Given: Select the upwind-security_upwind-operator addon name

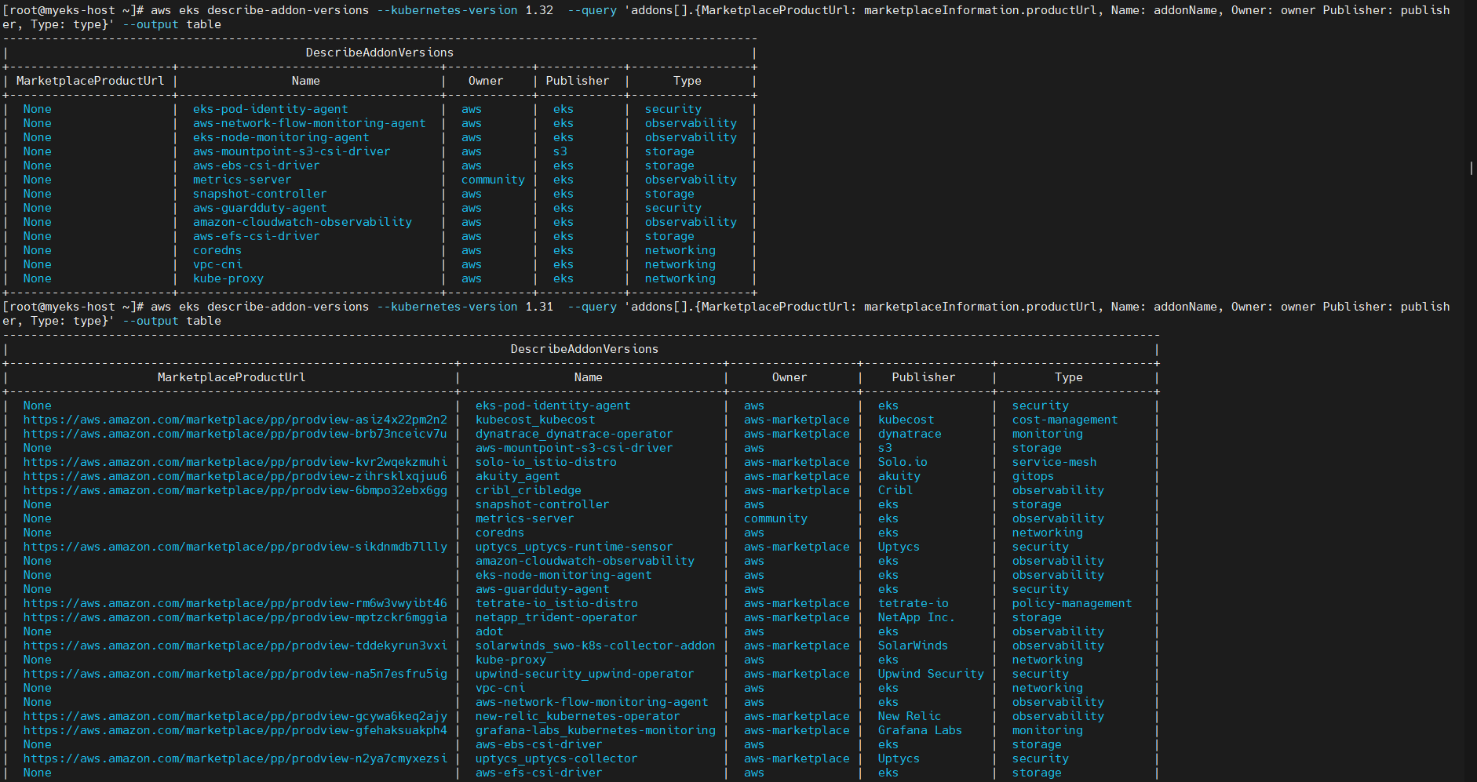Looking at the screenshot, I should pos(585,674).
